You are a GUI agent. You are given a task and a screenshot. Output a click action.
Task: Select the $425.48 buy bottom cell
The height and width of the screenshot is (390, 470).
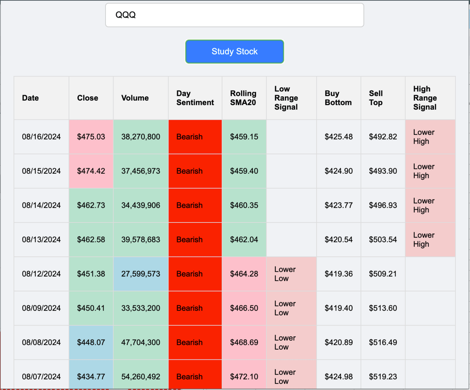click(339, 137)
